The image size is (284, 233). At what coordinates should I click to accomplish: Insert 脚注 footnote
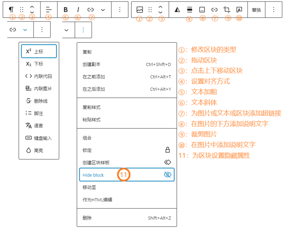(x=39, y=113)
